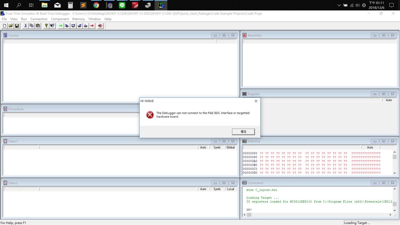This screenshot has width=400, height=225.
Task: Click the New file toolbar icon
Action: coord(4,26)
